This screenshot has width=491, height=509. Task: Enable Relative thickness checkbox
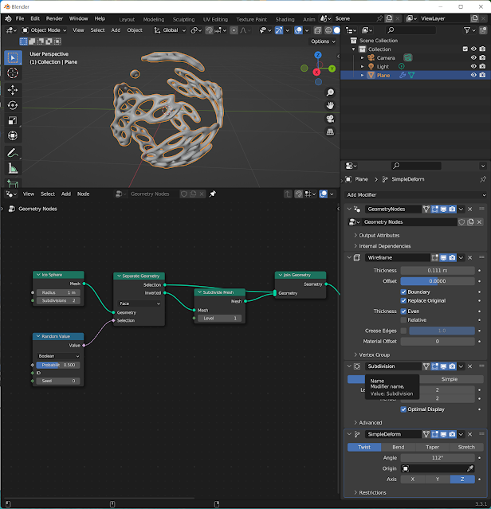[x=403, y=320]
